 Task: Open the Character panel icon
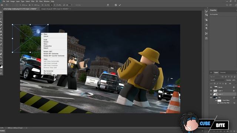206,25
